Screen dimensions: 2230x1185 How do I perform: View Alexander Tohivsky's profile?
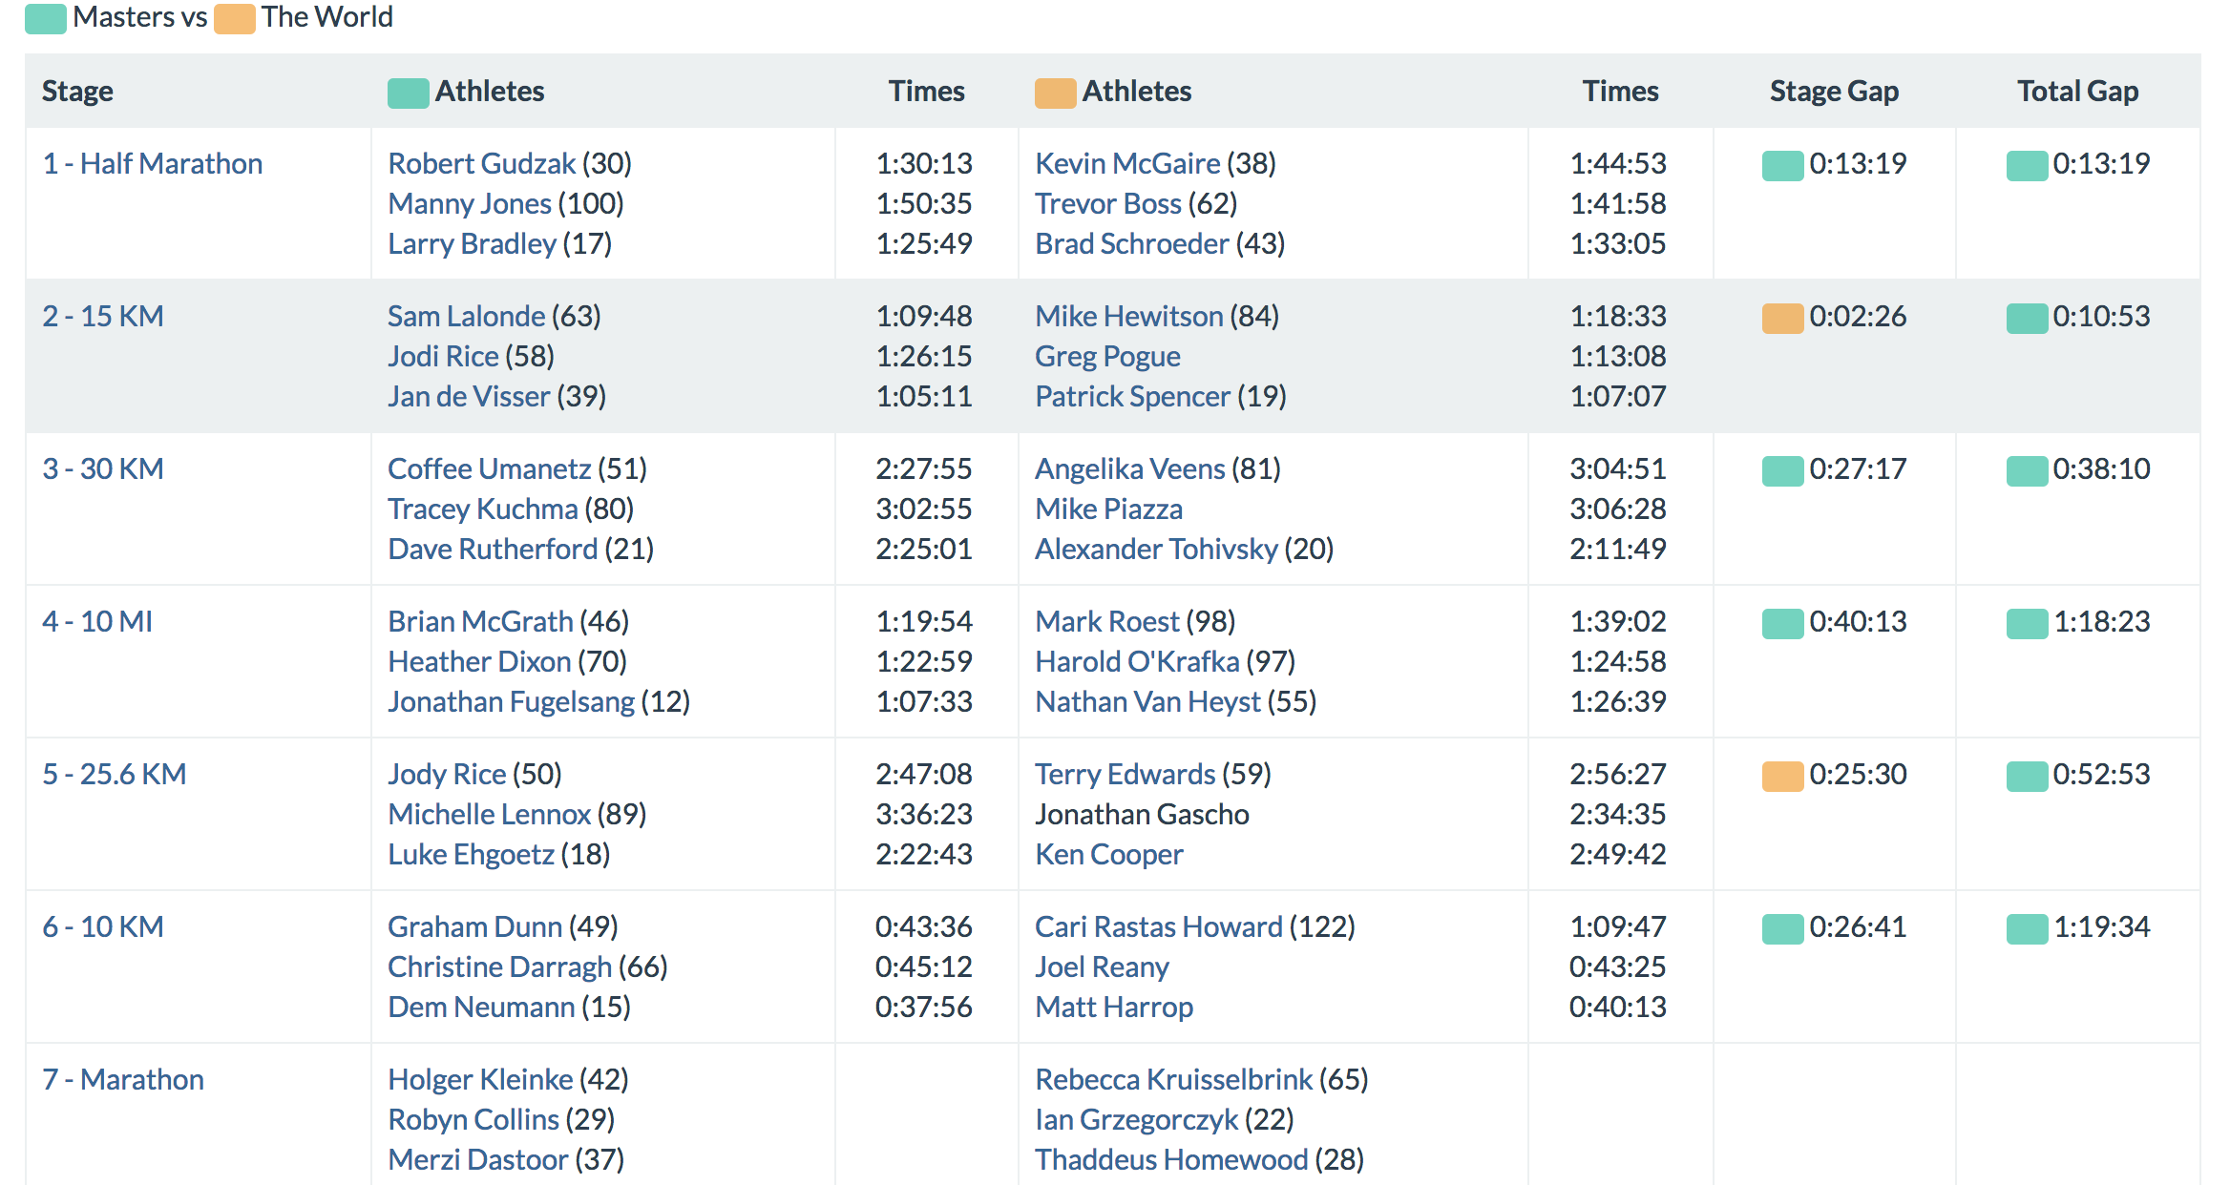pyautogui.click(x=1155, y=549)
